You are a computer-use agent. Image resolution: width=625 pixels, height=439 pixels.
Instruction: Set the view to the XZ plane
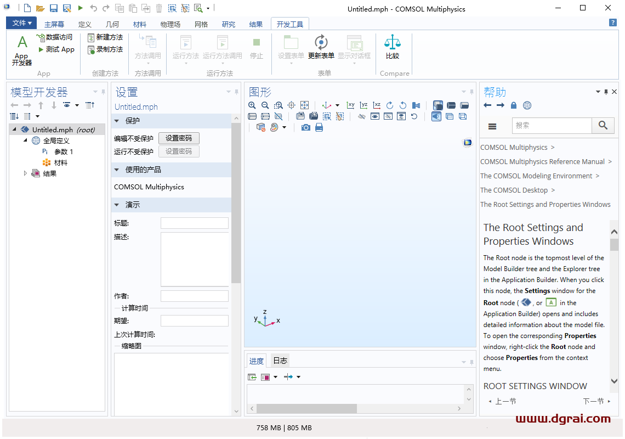pyautogui.click(x=377, y=105)
